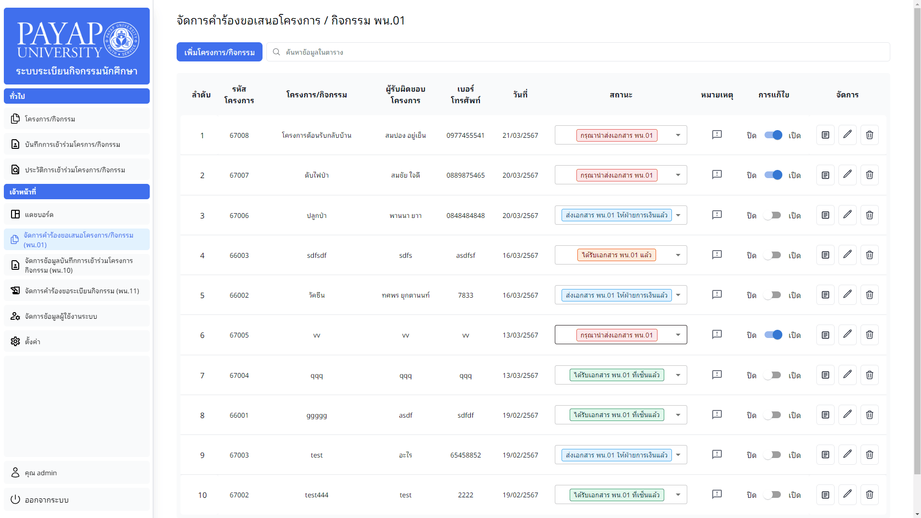Image resolution: width=921 pixels, height=518 pixels.
Task: Delete project 67004 with trash icon
Action: (870, 375)
